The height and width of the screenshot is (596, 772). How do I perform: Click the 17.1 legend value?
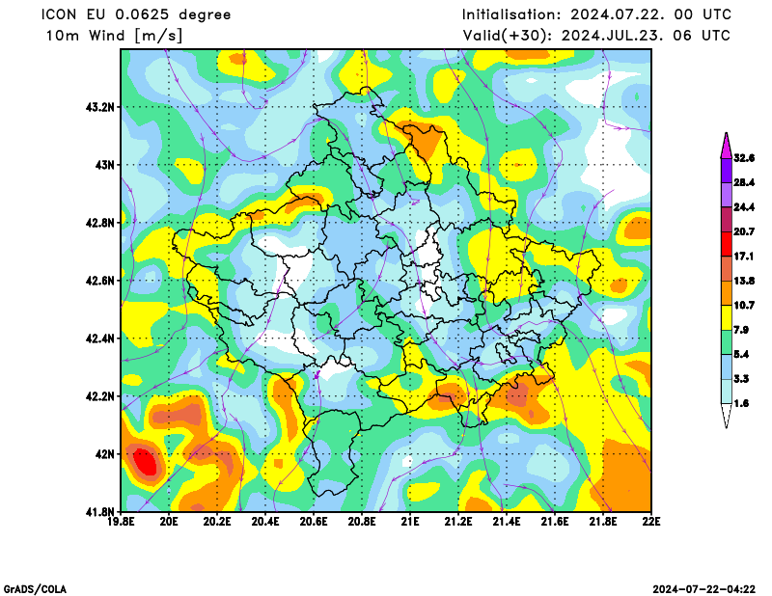click(744, 257)
